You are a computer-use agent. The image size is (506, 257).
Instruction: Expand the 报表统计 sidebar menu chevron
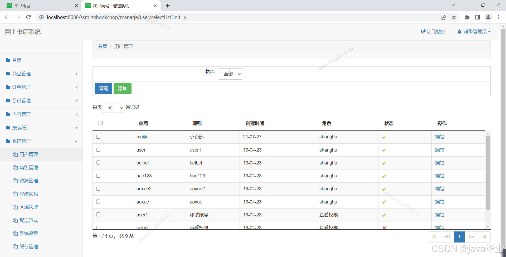(77, 128)
